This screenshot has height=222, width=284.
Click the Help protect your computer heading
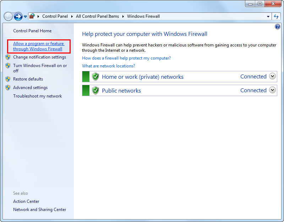click(x=144, y=34)
